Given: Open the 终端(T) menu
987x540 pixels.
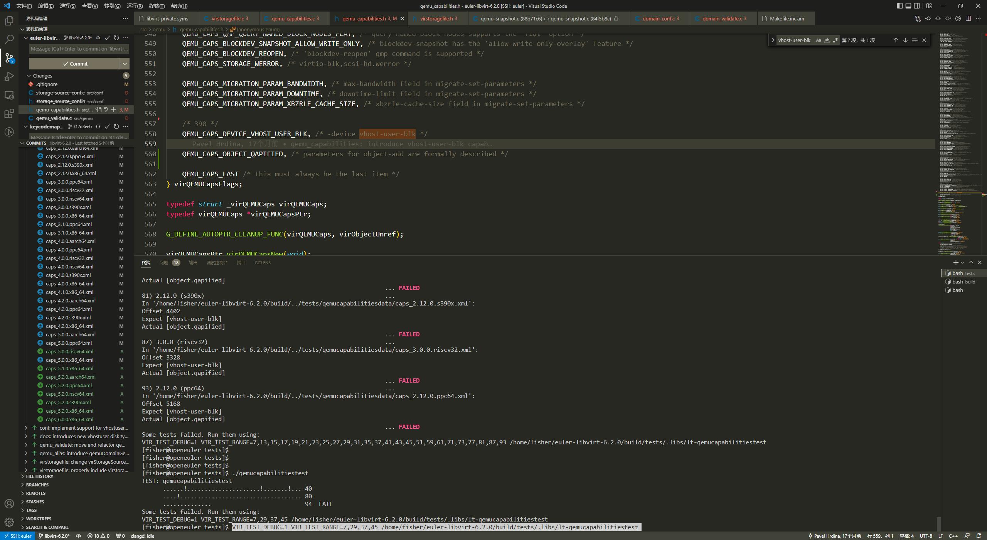Looking at the screenshot, I should tap(157, 6).
